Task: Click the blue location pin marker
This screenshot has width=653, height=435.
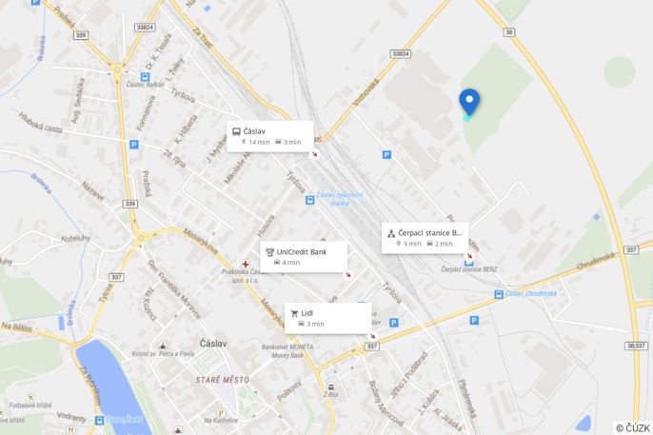Action: pos(469,102)
